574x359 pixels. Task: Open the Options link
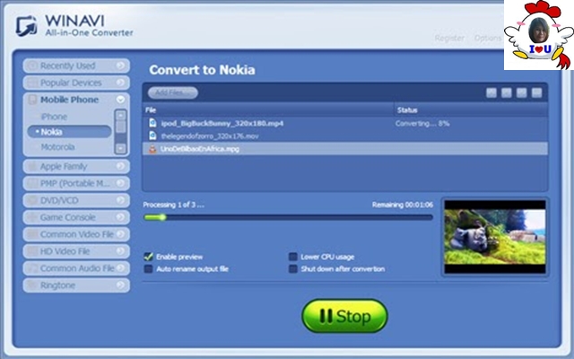[488, 38]
